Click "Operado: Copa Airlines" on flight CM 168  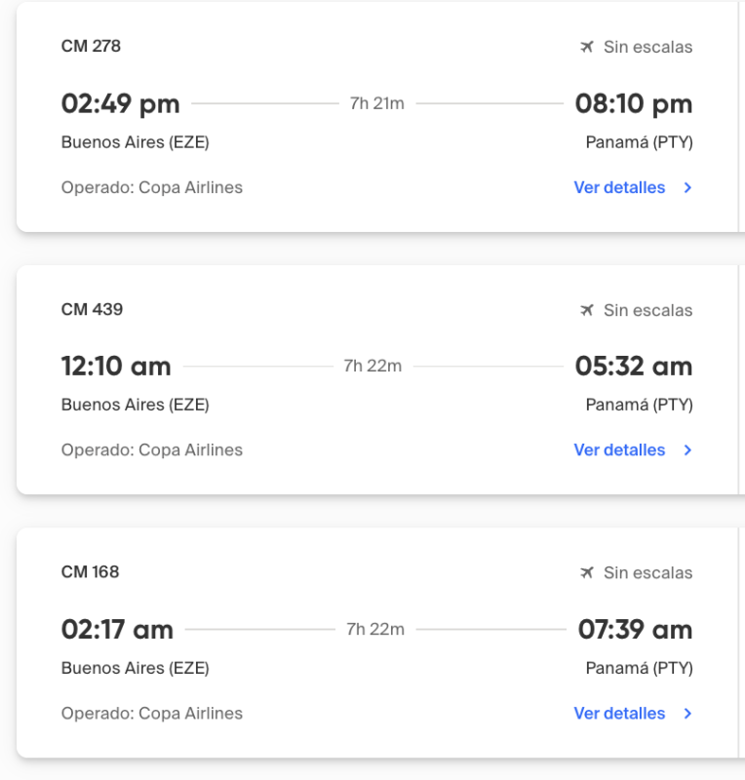click(151, 713)
